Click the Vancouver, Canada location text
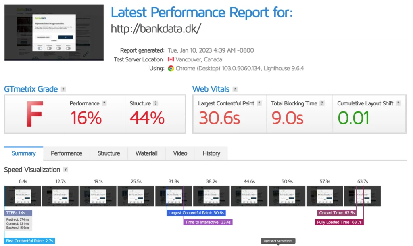The height and width of the screenshot is (246, 413). (x=199, y=60)
